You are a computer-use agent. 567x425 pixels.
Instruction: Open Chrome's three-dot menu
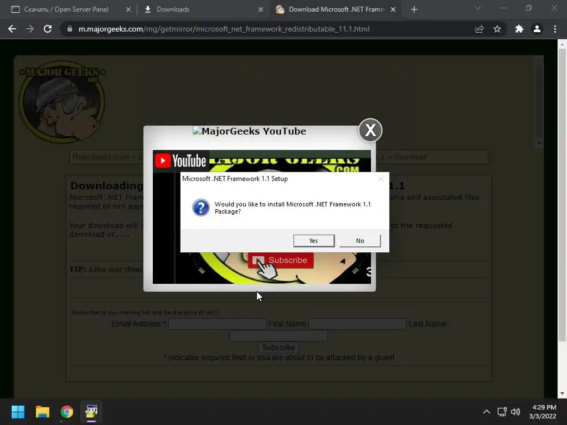click(555, 29)
